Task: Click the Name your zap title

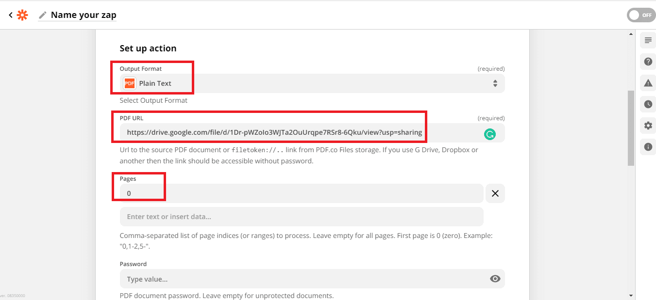Action: coord(84,15)
